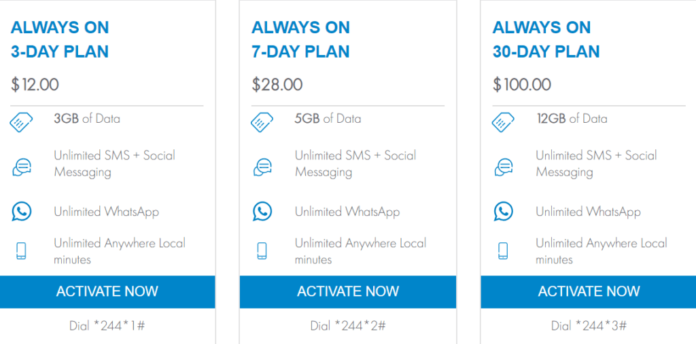Click the mobile phone icon in 3-Day Plan
696x344 pixels.
pos(21,250)
